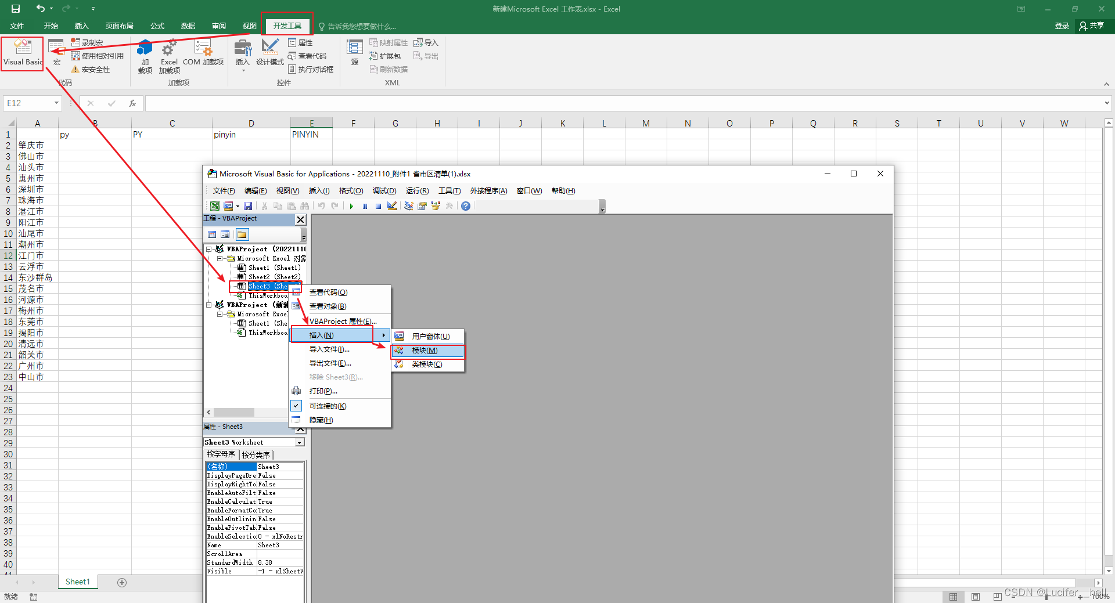Open the 运行(R) menu in VBA window

pyautogui.click(x=417, y=190)
